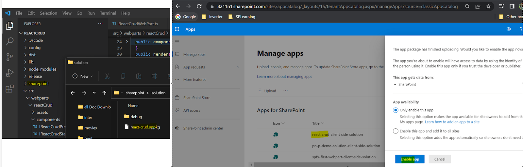Image resolution: width=523 pixels, height=167 pixels.
Task: Open recent locations dropdown in file explorer
Action: (x=94, y=93)
